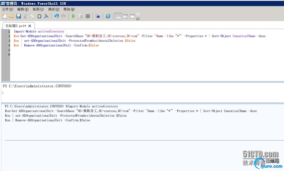The width and height of the screenshot is (284, 171).
Task: Click into the command prompt input pane
Action: coord(142,93)
